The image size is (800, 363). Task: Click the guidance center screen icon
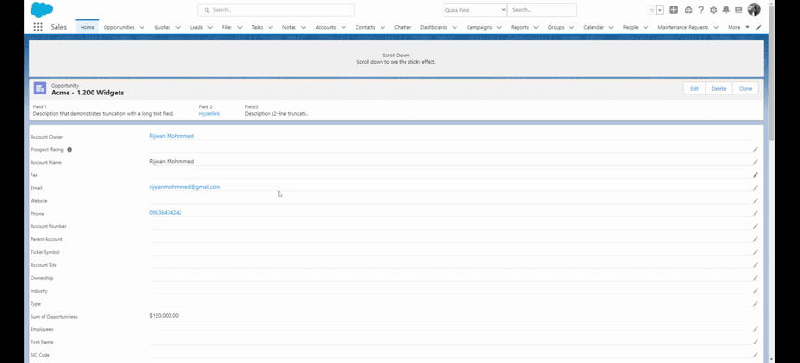pyautogui.click(x=738, y=9)
